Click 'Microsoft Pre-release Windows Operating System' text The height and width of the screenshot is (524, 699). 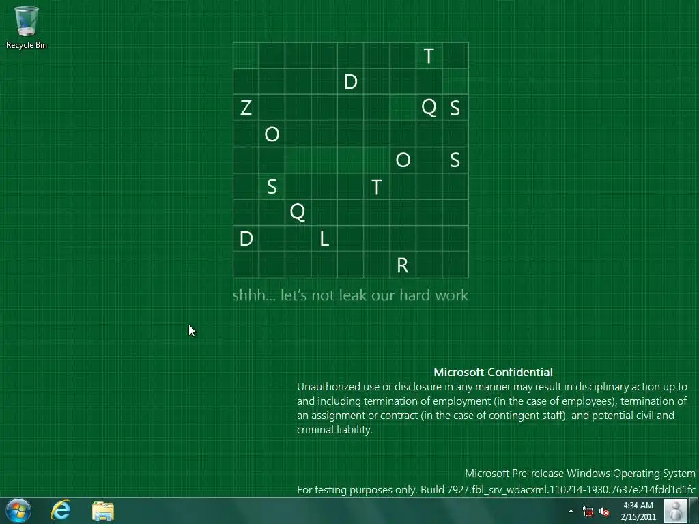pos(580,474)
